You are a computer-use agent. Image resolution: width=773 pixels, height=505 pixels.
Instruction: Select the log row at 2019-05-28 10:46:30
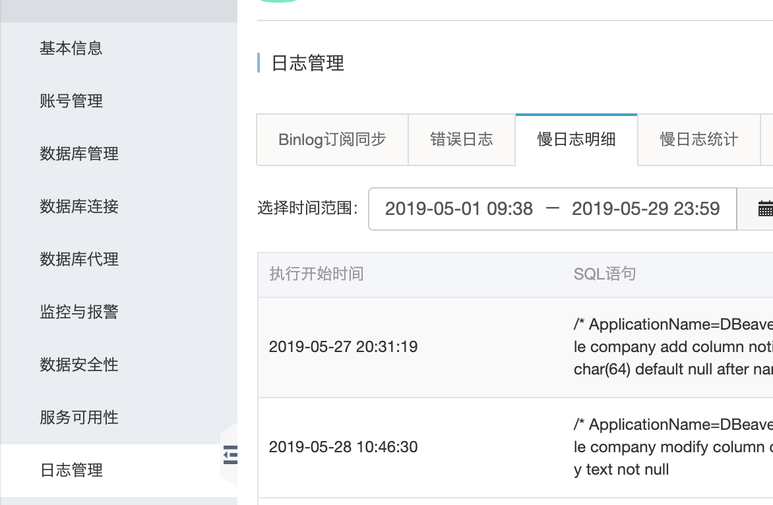pyautogui.click(x=343, y=447)
